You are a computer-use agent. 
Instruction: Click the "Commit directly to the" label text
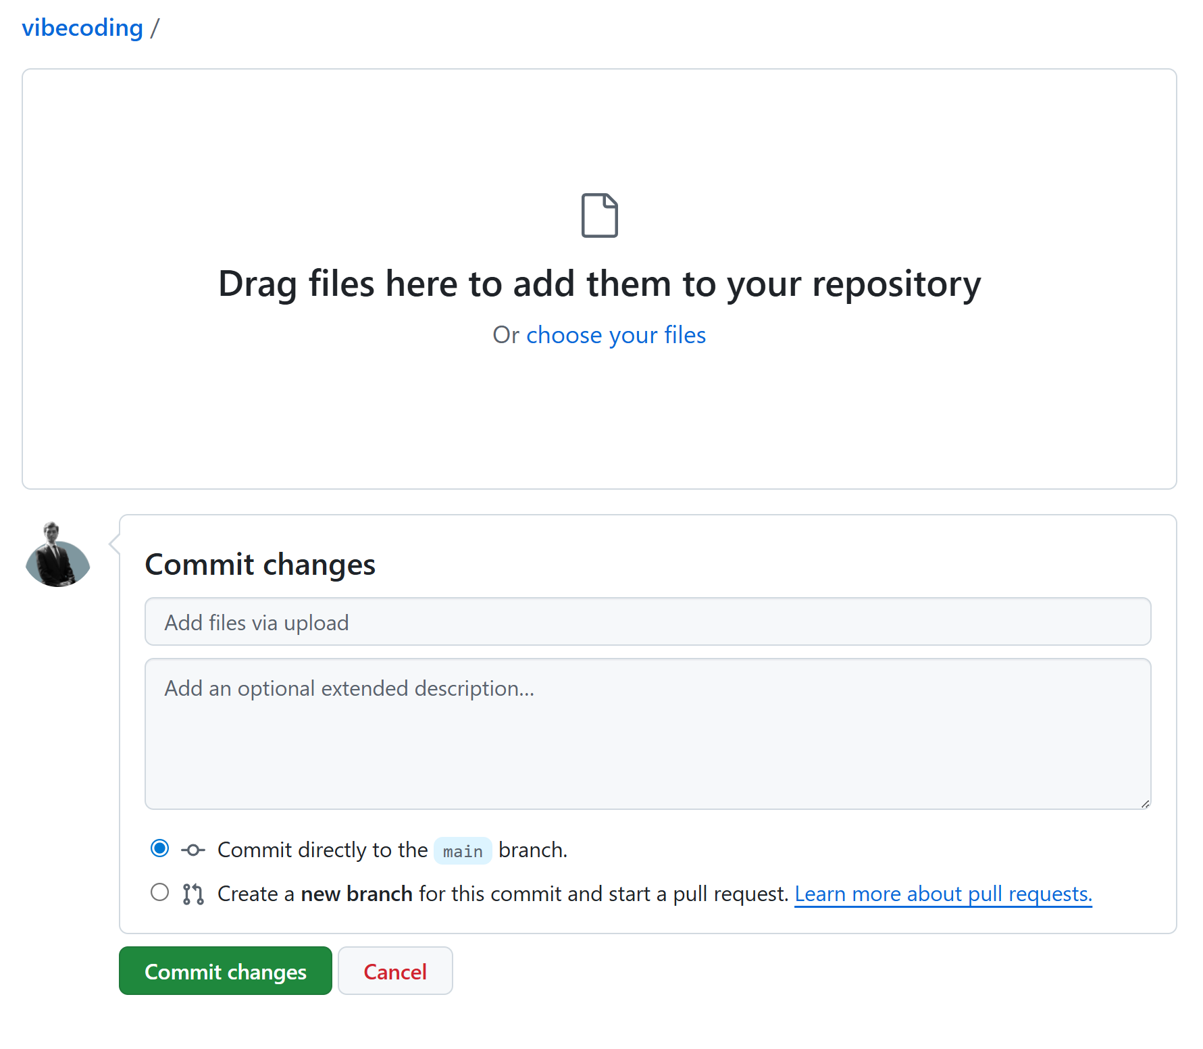tap(322, 850)
